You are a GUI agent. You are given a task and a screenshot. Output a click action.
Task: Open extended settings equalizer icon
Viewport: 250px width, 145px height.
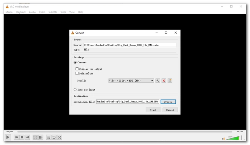pos(40,137)
